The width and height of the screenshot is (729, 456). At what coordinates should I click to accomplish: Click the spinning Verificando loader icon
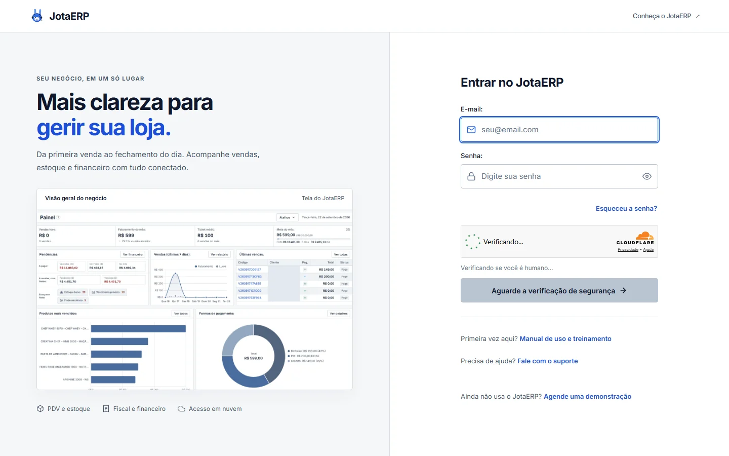(473, 242)
